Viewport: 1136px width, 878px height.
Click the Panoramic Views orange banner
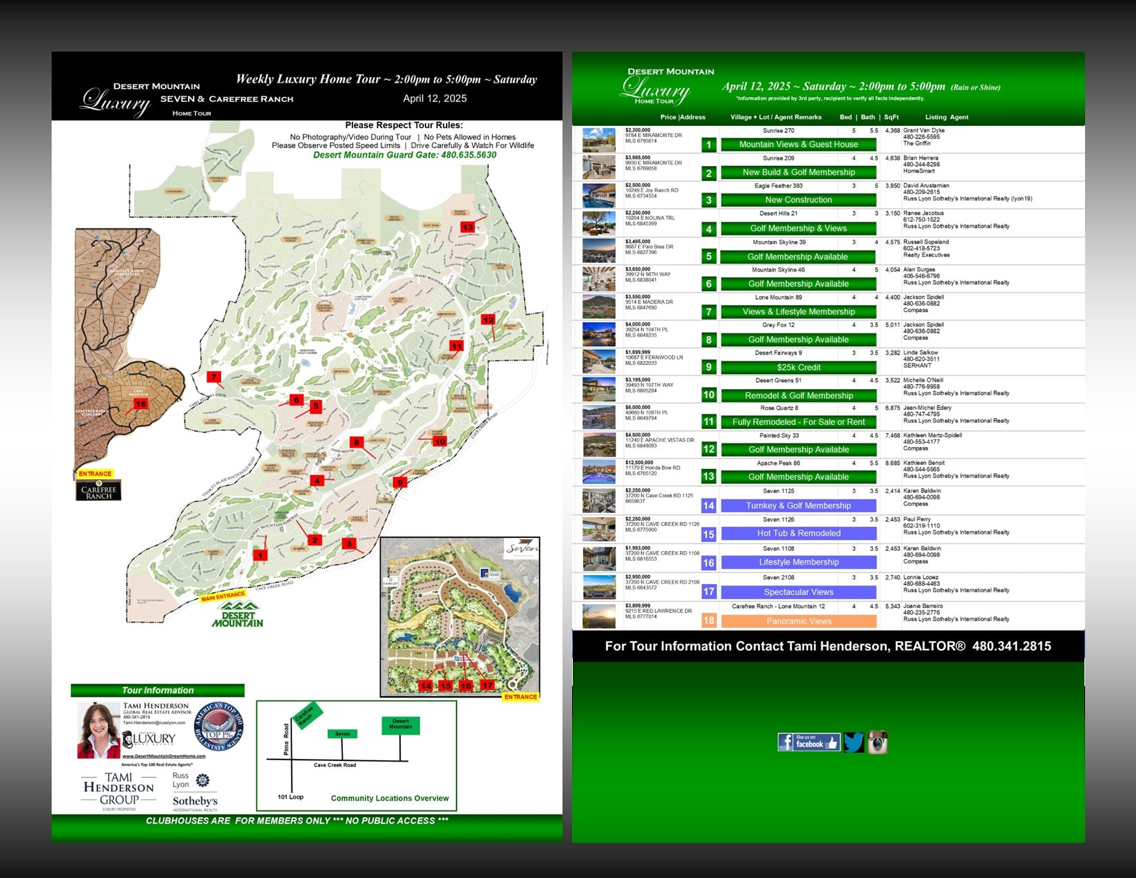coord(798,621)
